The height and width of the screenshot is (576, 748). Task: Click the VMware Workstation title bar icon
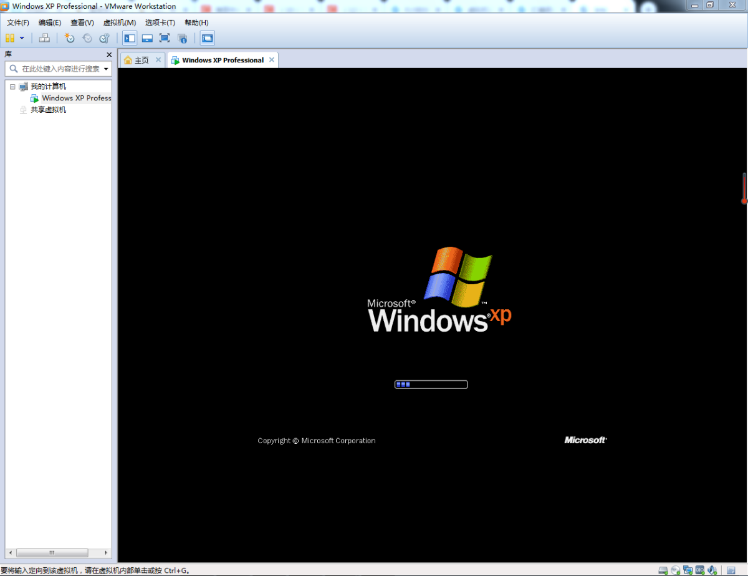click(x=6, y=6)
